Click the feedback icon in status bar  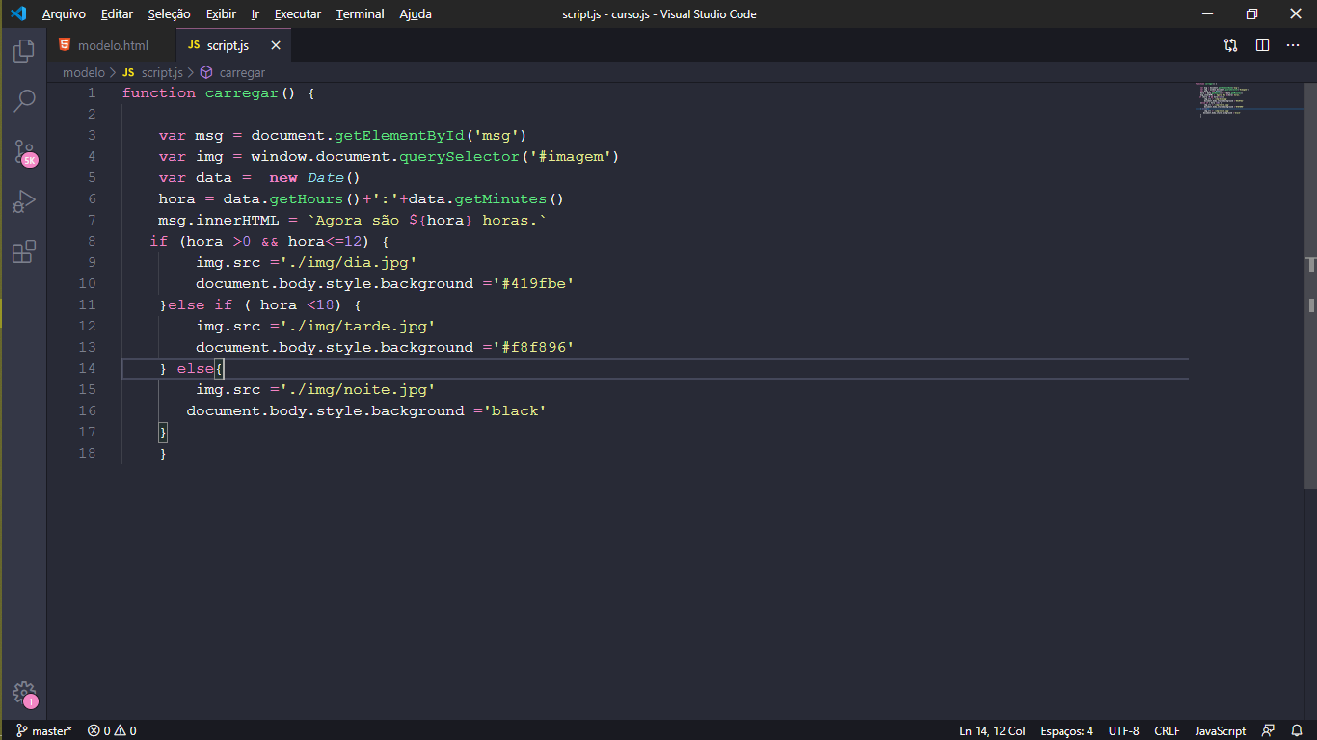pos(1269,730)
